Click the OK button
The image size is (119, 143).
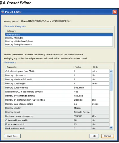coord(94,136)
